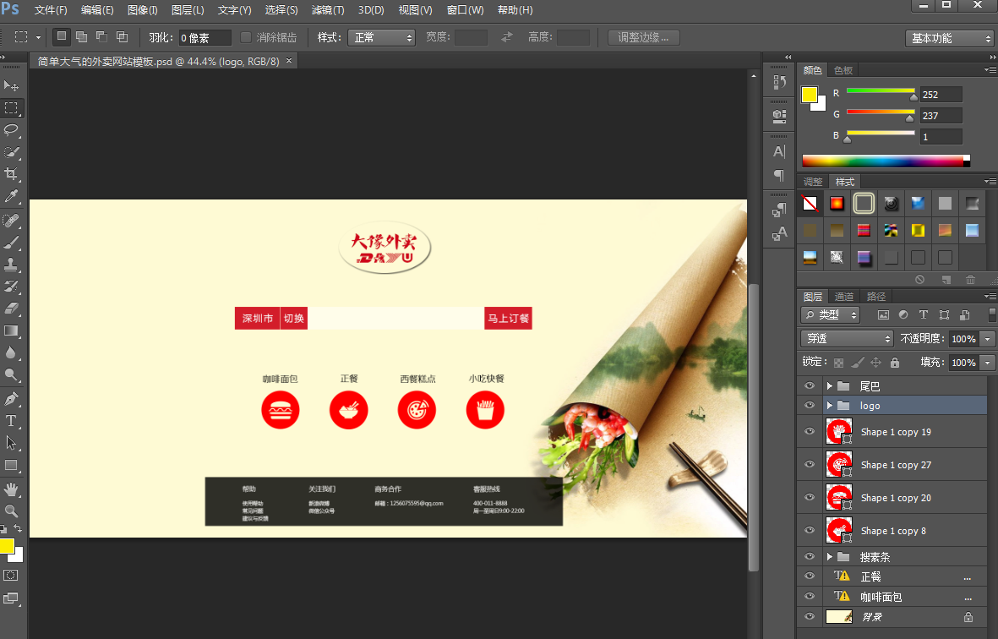Select the Pen tool

coord(12,398)
